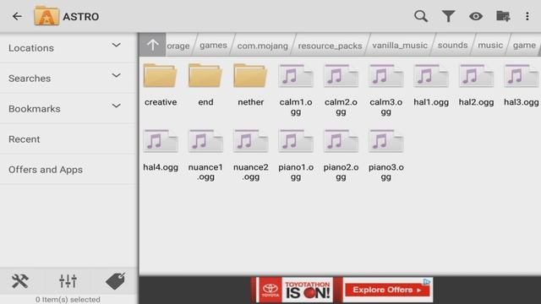
Task: Open the filter funnel icon
Action: point(448,16)
